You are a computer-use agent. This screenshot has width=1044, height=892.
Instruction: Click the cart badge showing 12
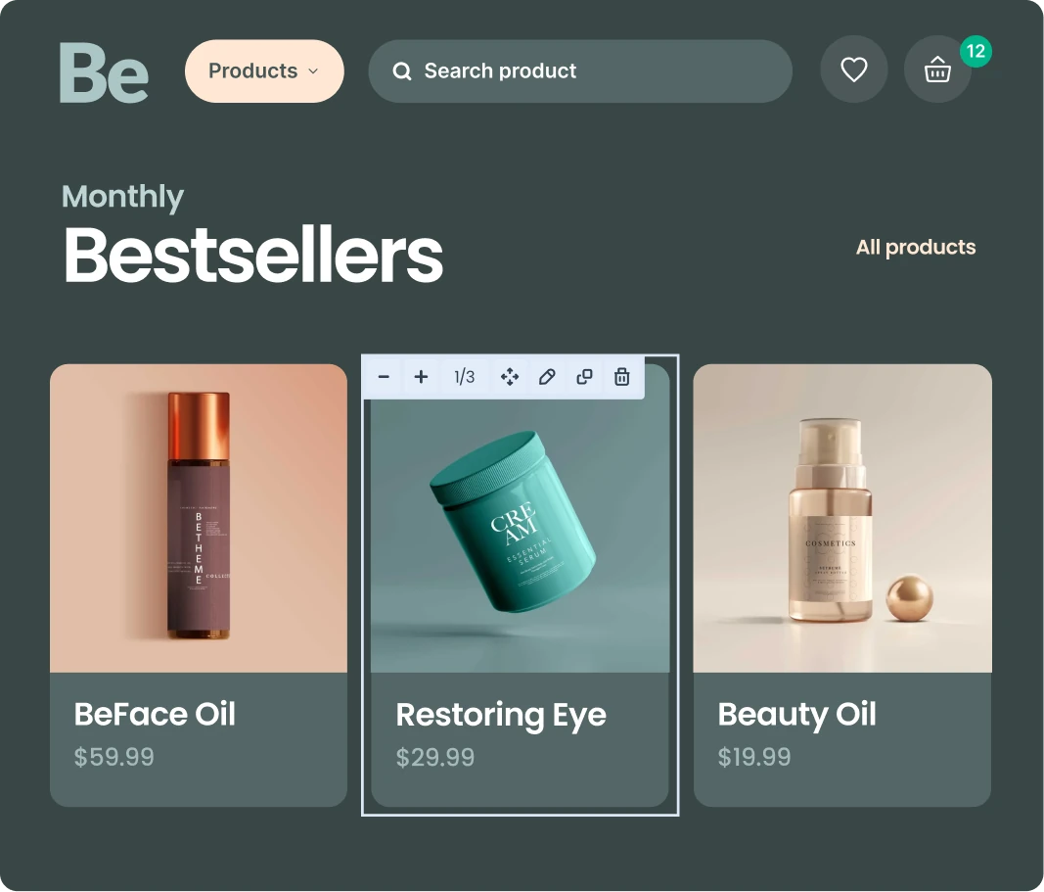click(976, 51)
